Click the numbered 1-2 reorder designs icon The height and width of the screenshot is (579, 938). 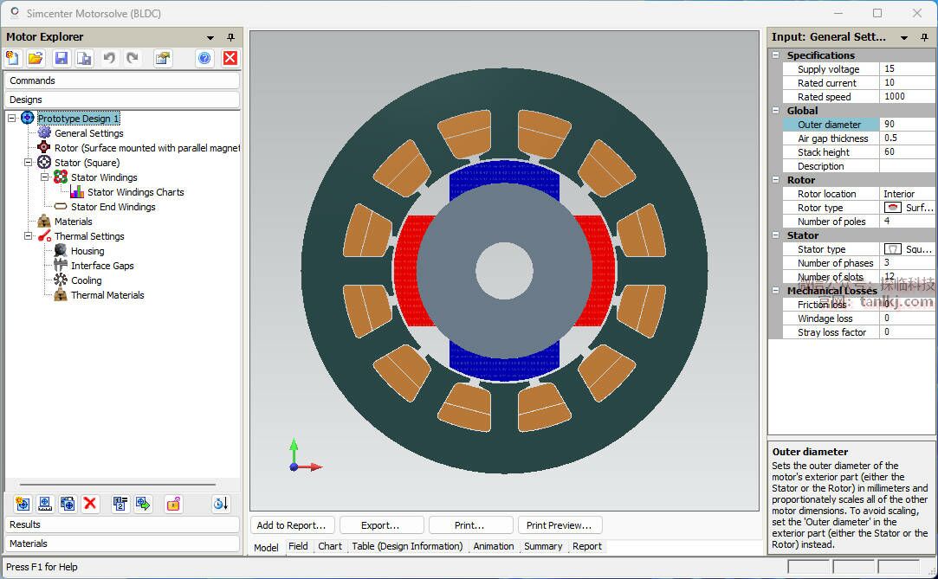tap(120, 504)
